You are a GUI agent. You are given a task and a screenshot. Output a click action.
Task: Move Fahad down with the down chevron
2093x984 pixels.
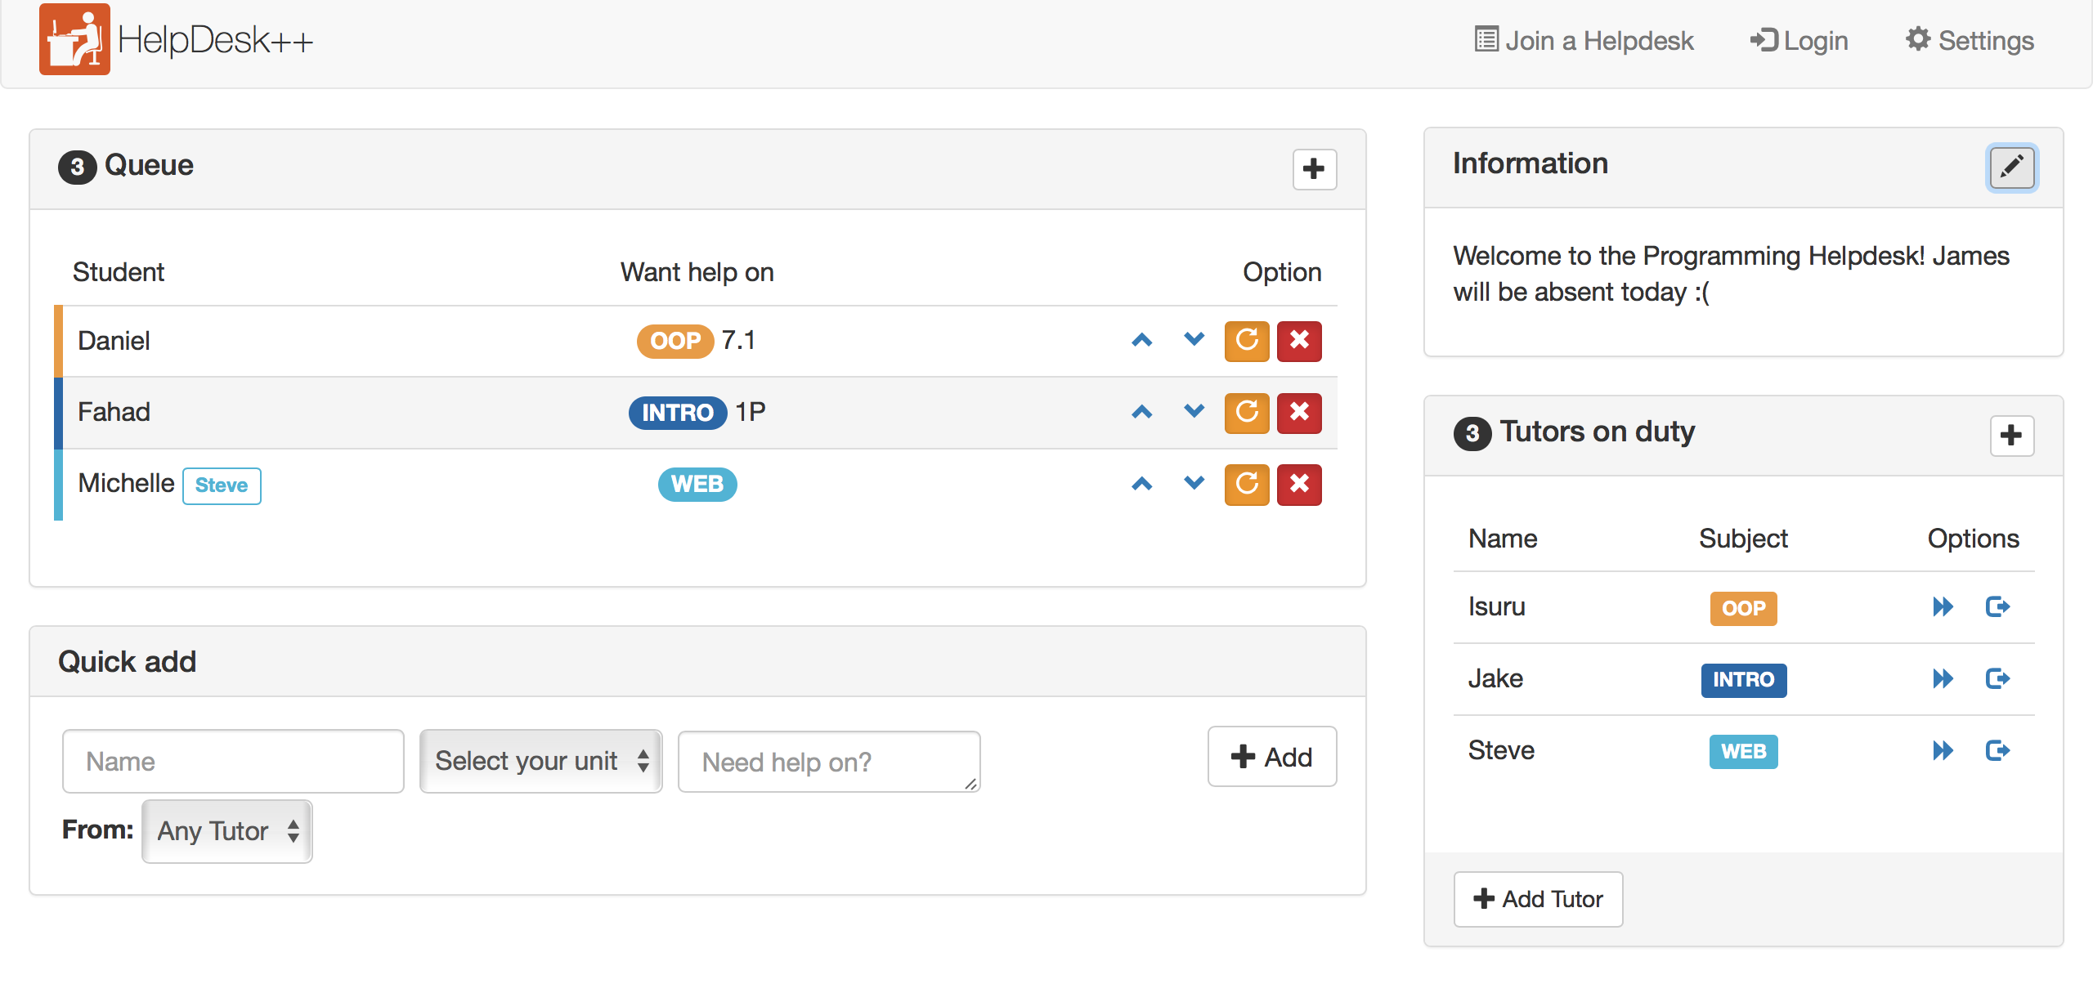(x=1194, y=411)
